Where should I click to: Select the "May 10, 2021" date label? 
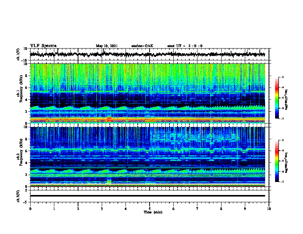107,46
